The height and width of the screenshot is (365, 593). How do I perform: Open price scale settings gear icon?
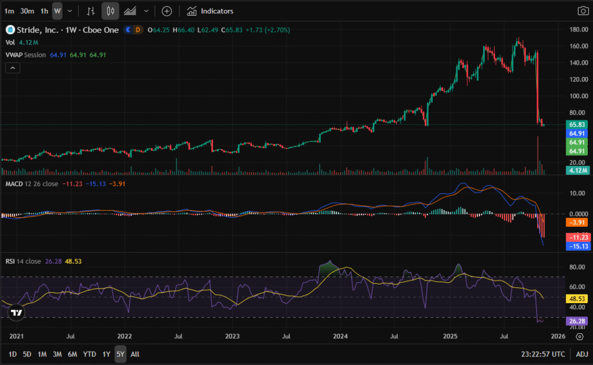580,335
